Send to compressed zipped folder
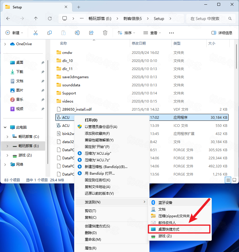This screenshot has width=239, height=252. coord(180,216)
